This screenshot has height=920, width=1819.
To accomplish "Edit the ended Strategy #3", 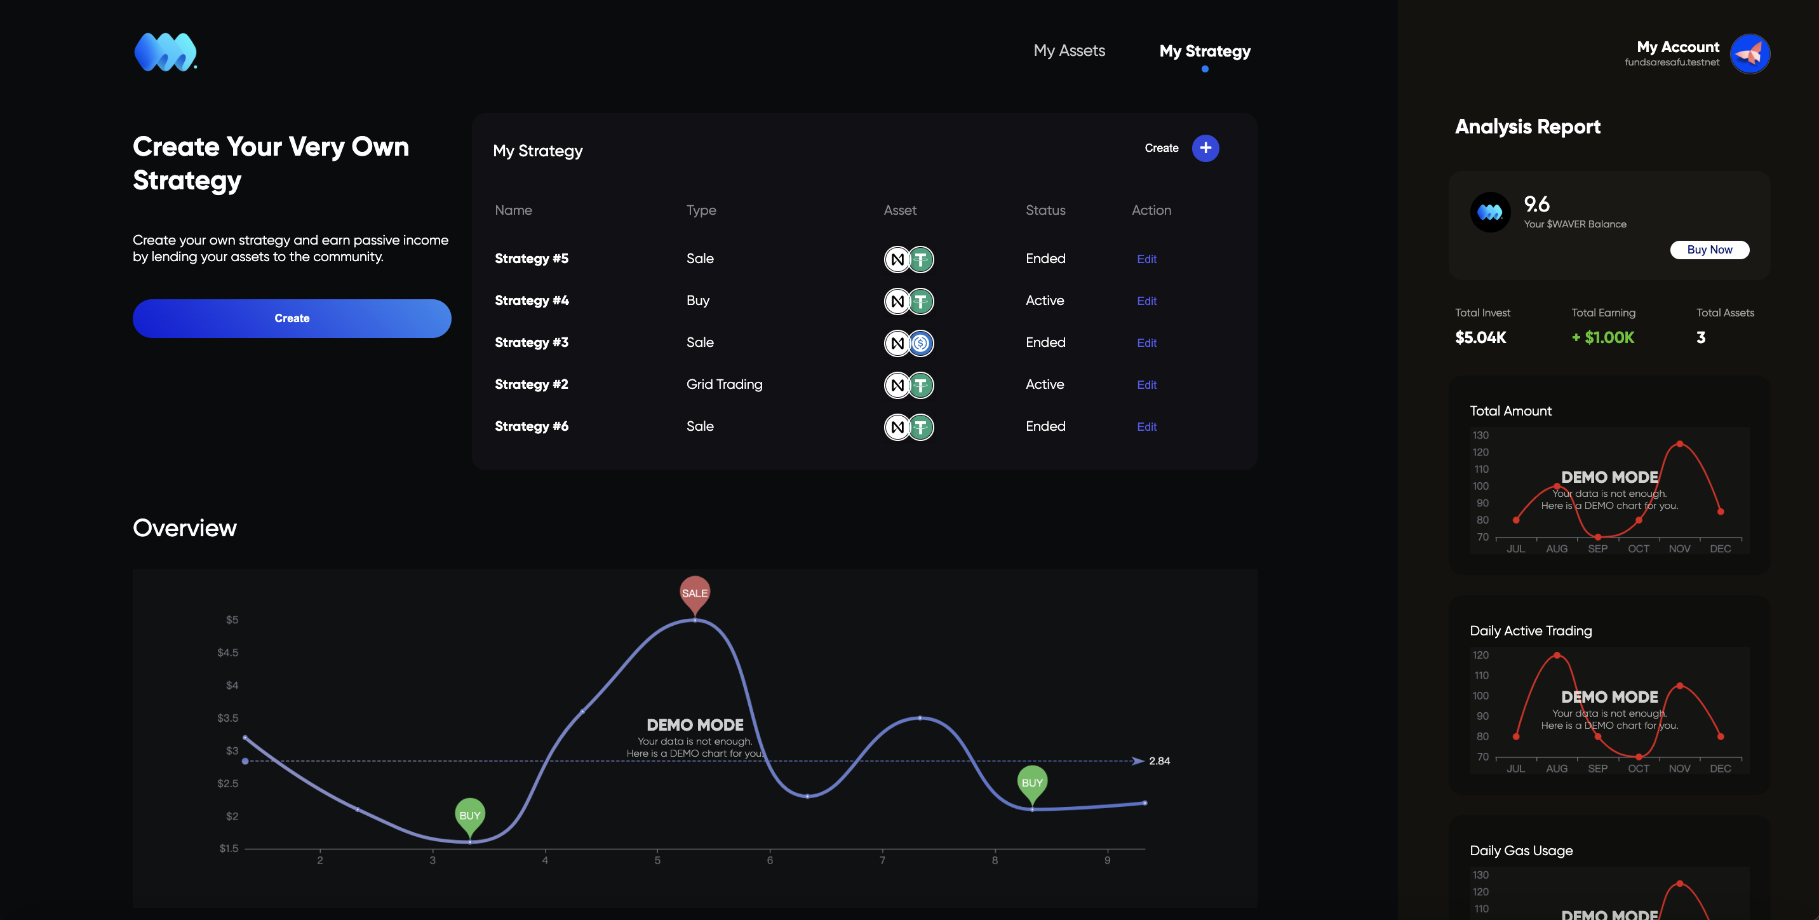I will click(x=1147, y=342).
